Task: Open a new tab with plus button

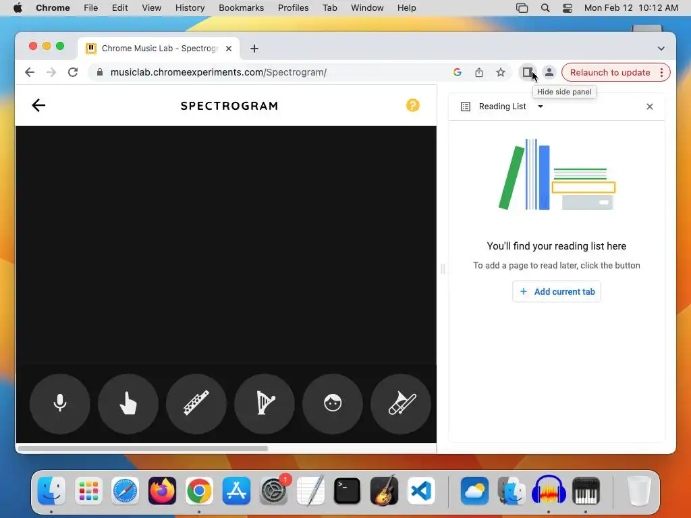Action: coord(254,49)
